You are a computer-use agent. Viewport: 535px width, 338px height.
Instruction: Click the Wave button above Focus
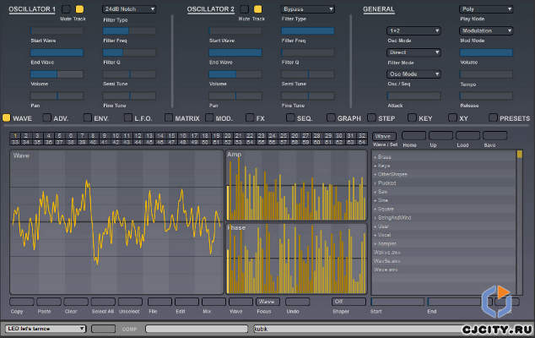[x=267, y=302]
